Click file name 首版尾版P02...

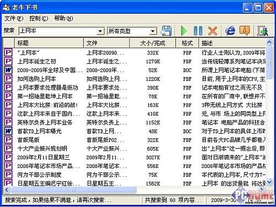[x=105, y=140]
